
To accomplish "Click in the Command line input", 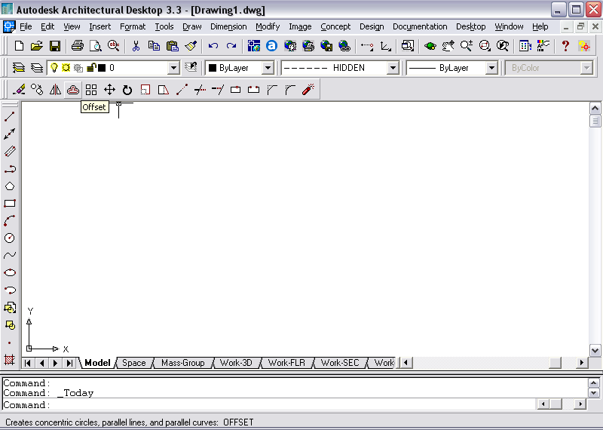I will 269,404.
